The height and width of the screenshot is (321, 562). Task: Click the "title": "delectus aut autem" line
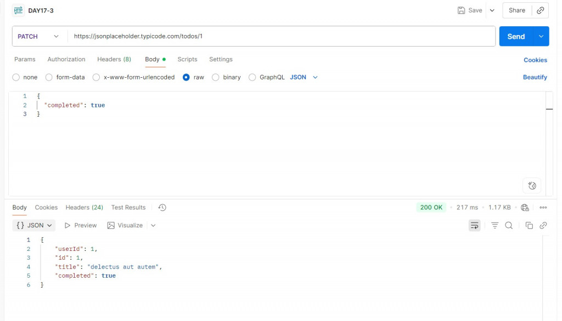pyautogui.click(x=108, y=267)
